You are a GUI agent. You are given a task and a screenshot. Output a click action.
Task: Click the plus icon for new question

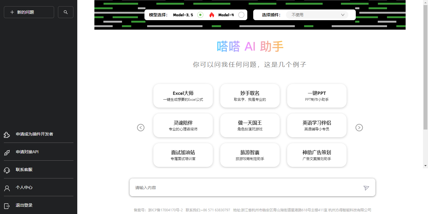[12, 12]
